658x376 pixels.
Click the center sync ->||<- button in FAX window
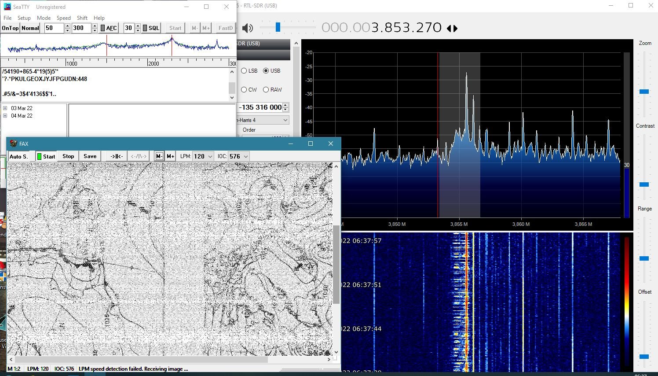point(116,156)
